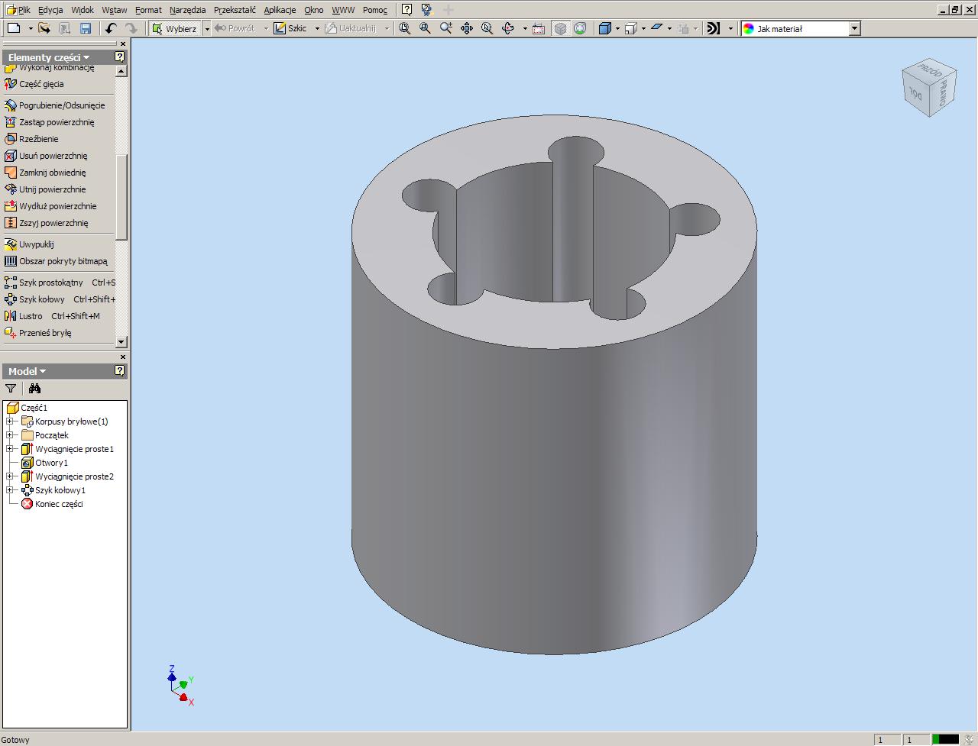Open the Wybierz selection mode dropdown
Image resolution: width=978 pixels, height=746 pixels.
click(206, 28)
